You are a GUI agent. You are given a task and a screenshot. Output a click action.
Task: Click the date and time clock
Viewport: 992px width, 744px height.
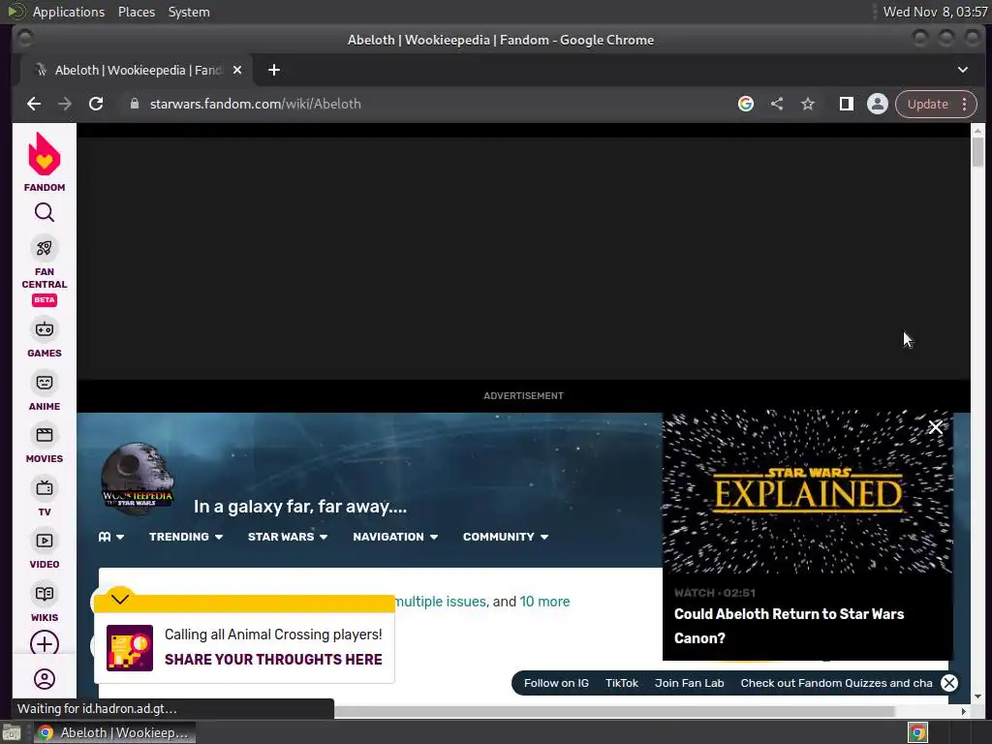click(x=935, y=12)
